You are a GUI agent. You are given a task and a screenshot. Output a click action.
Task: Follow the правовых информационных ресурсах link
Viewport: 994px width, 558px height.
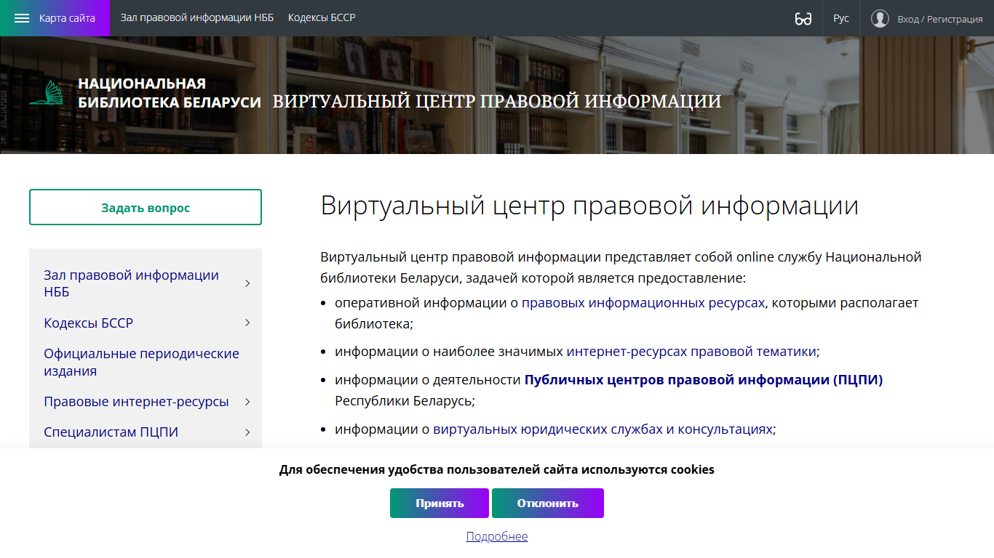[x=643, y=302]
